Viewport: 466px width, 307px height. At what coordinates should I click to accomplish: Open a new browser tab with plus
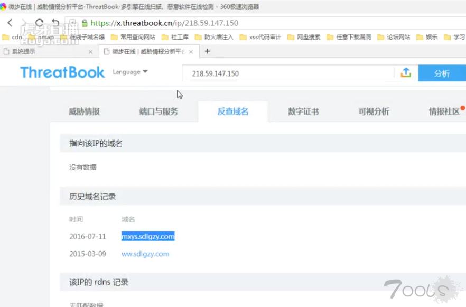click(x=207, y=51)
